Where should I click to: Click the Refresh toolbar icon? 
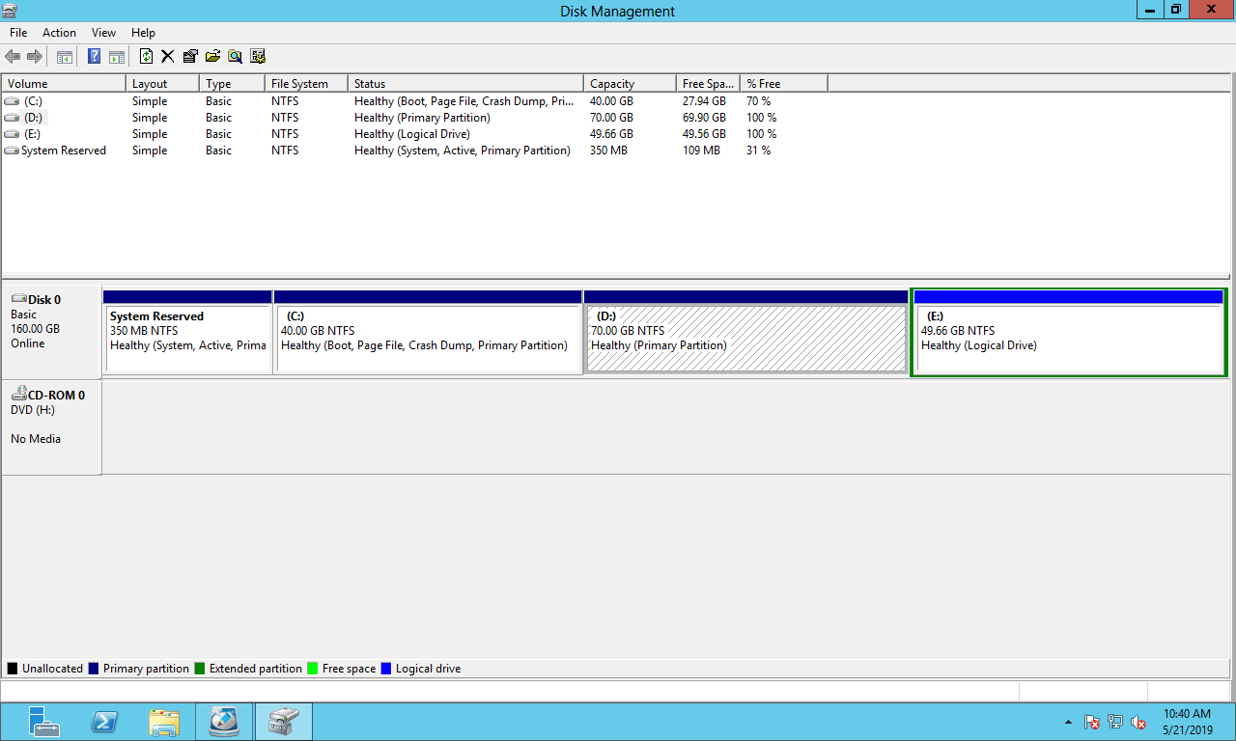pos(146,57)
